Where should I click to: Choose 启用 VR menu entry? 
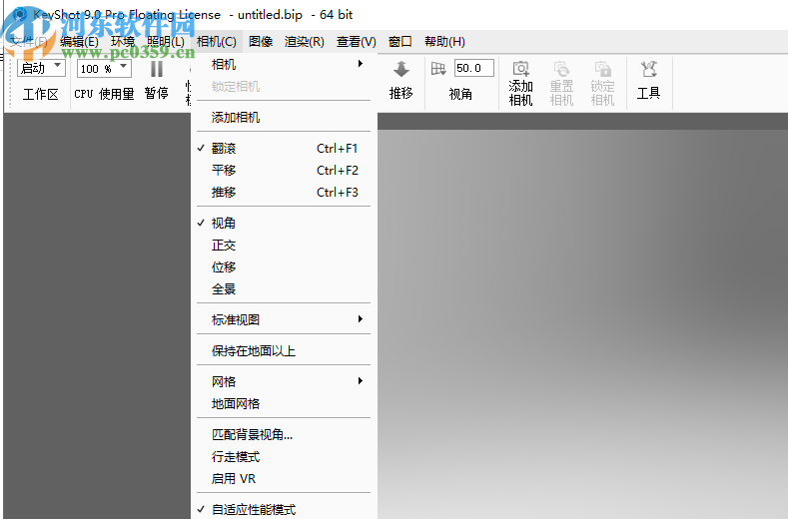click(x=284, y=479)
